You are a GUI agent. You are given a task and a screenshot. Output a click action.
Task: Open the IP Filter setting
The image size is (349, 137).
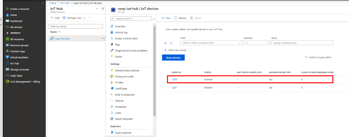pos(119,83)
